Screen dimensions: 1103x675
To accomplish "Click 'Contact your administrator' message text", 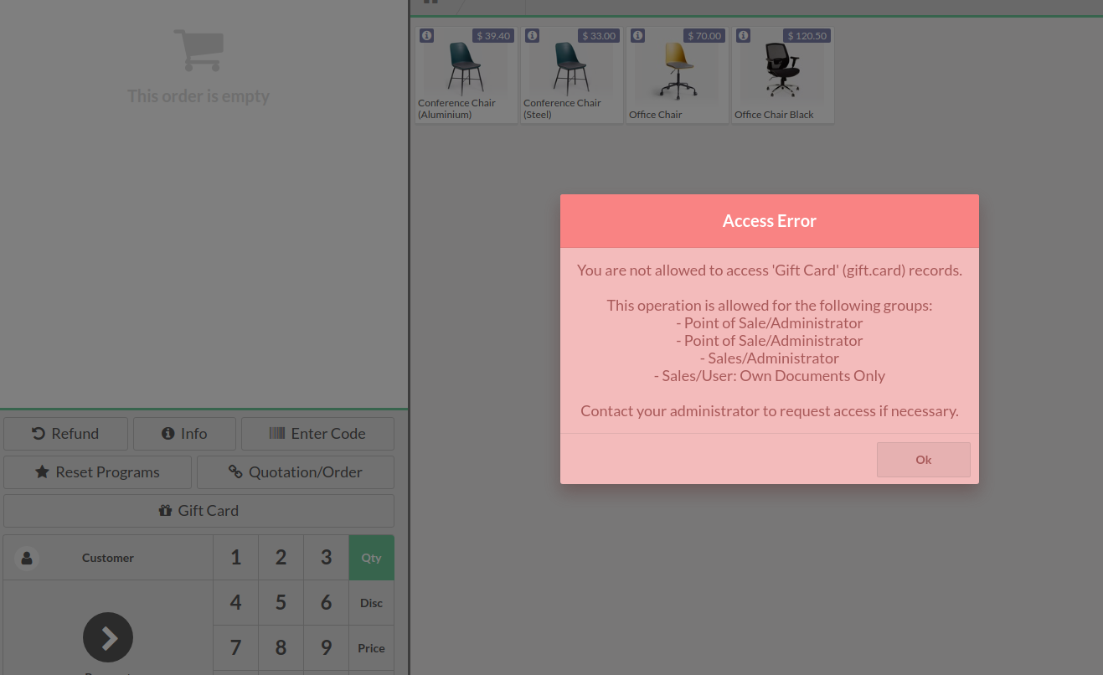I will (770, 411).
